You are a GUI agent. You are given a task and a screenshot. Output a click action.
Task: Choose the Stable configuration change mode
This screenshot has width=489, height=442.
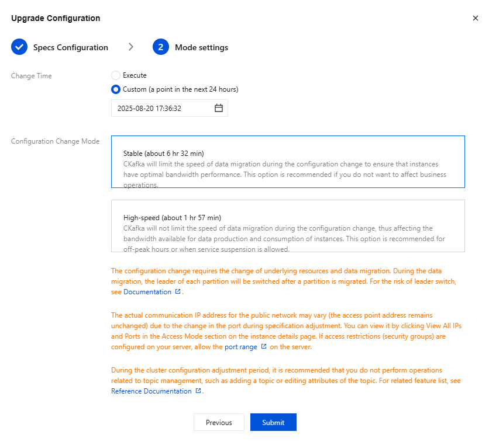point(288,162)
